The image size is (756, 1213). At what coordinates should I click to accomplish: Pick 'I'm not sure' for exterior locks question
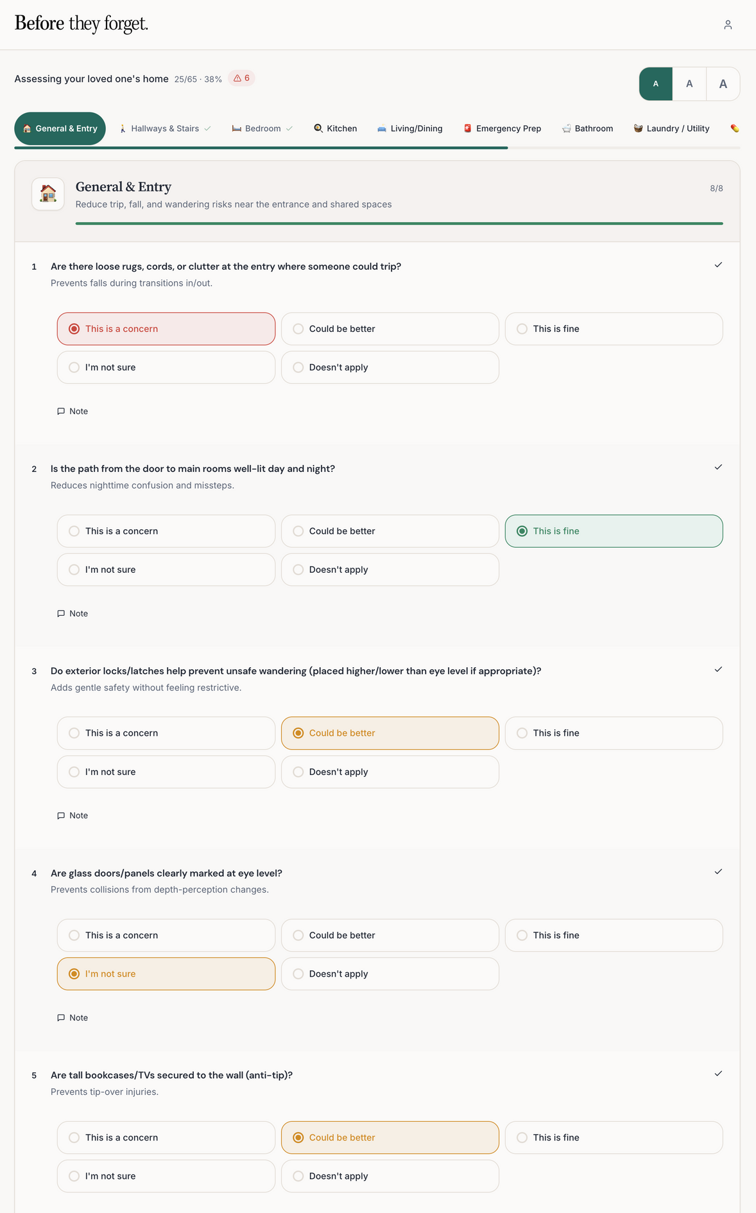click(166, 772)
